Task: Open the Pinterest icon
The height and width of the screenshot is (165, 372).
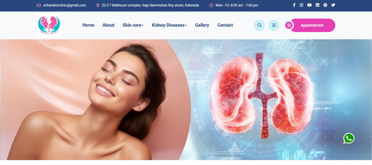Action: [x=325, y=5]
